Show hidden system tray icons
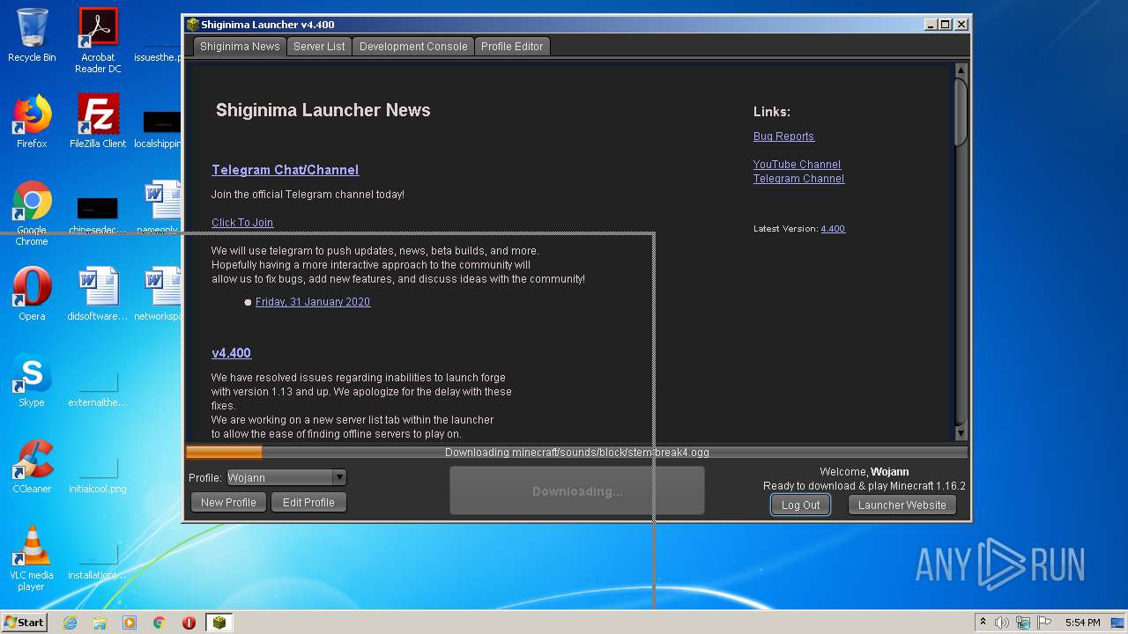The image size is (1128, 634). pyautogui.click(x=983, y=622)
